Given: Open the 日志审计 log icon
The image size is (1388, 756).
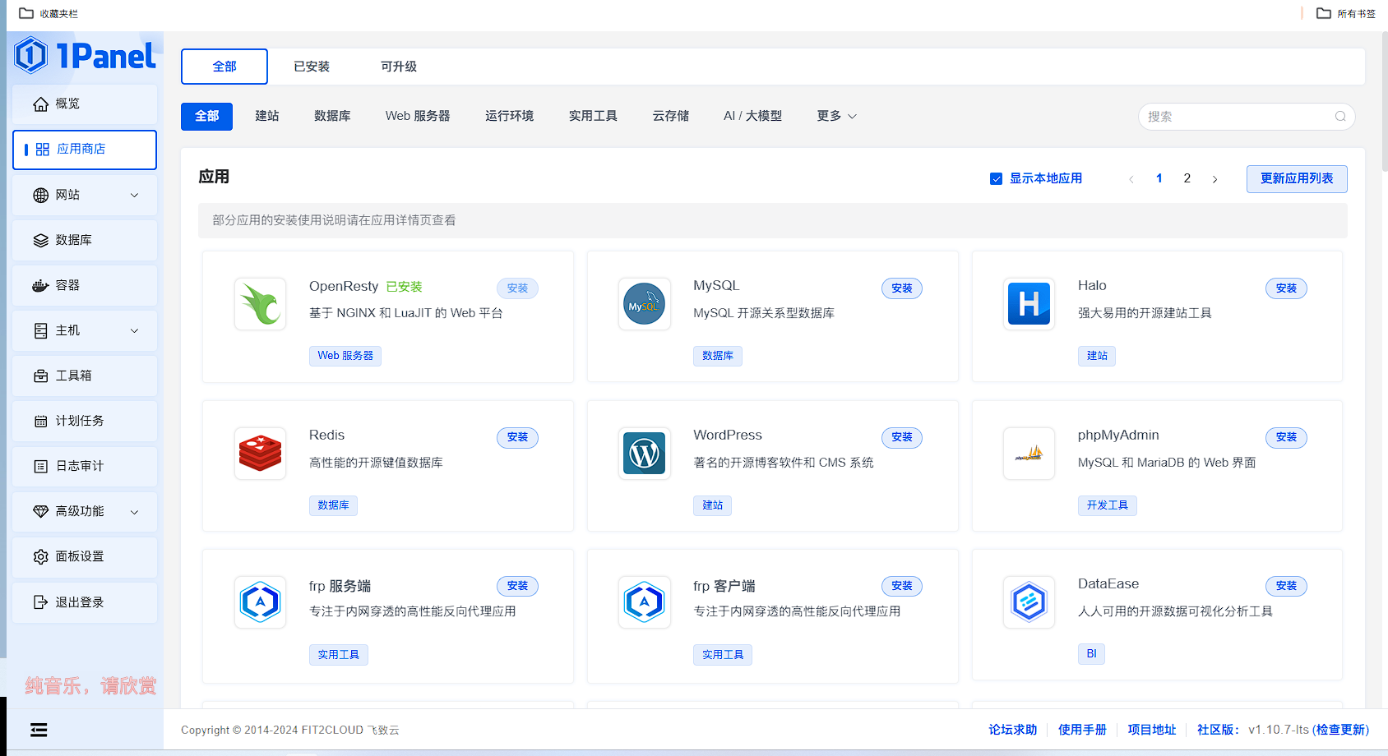Looking at the screenshot, I should 40,466.
